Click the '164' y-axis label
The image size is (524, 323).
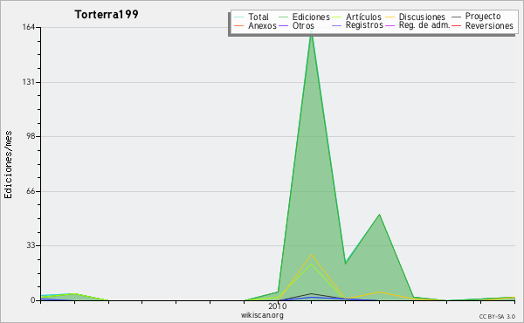point(29,27)
